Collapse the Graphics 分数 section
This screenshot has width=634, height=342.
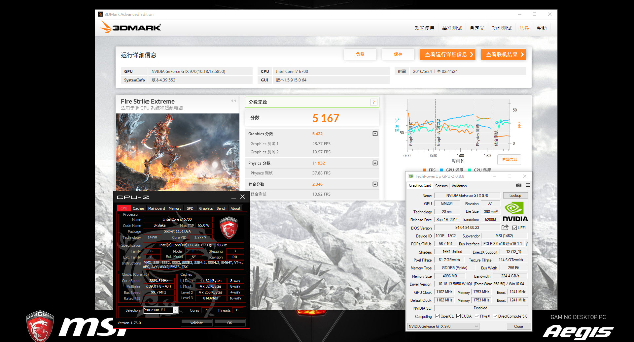tap(375, 134)
